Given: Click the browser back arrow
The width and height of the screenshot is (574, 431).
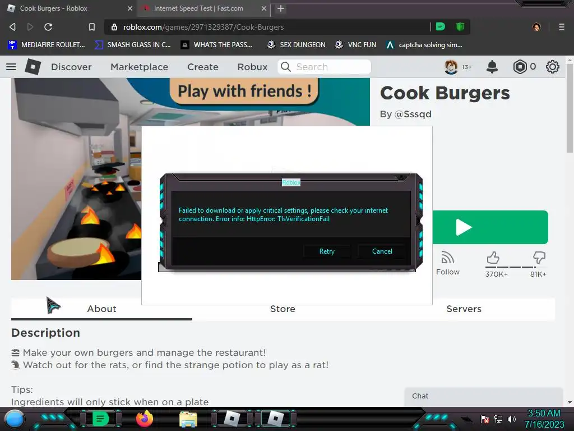Looking at the screenshot, I should pyautogui.click(x=12, y=27).
